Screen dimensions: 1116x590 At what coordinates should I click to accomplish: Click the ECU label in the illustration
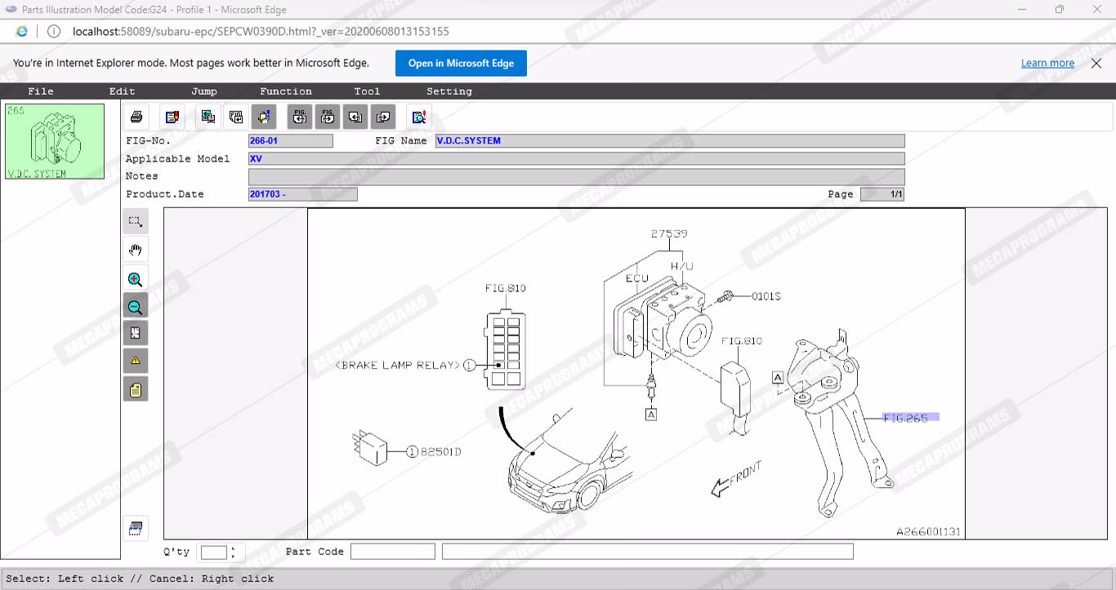coord(636,278)
